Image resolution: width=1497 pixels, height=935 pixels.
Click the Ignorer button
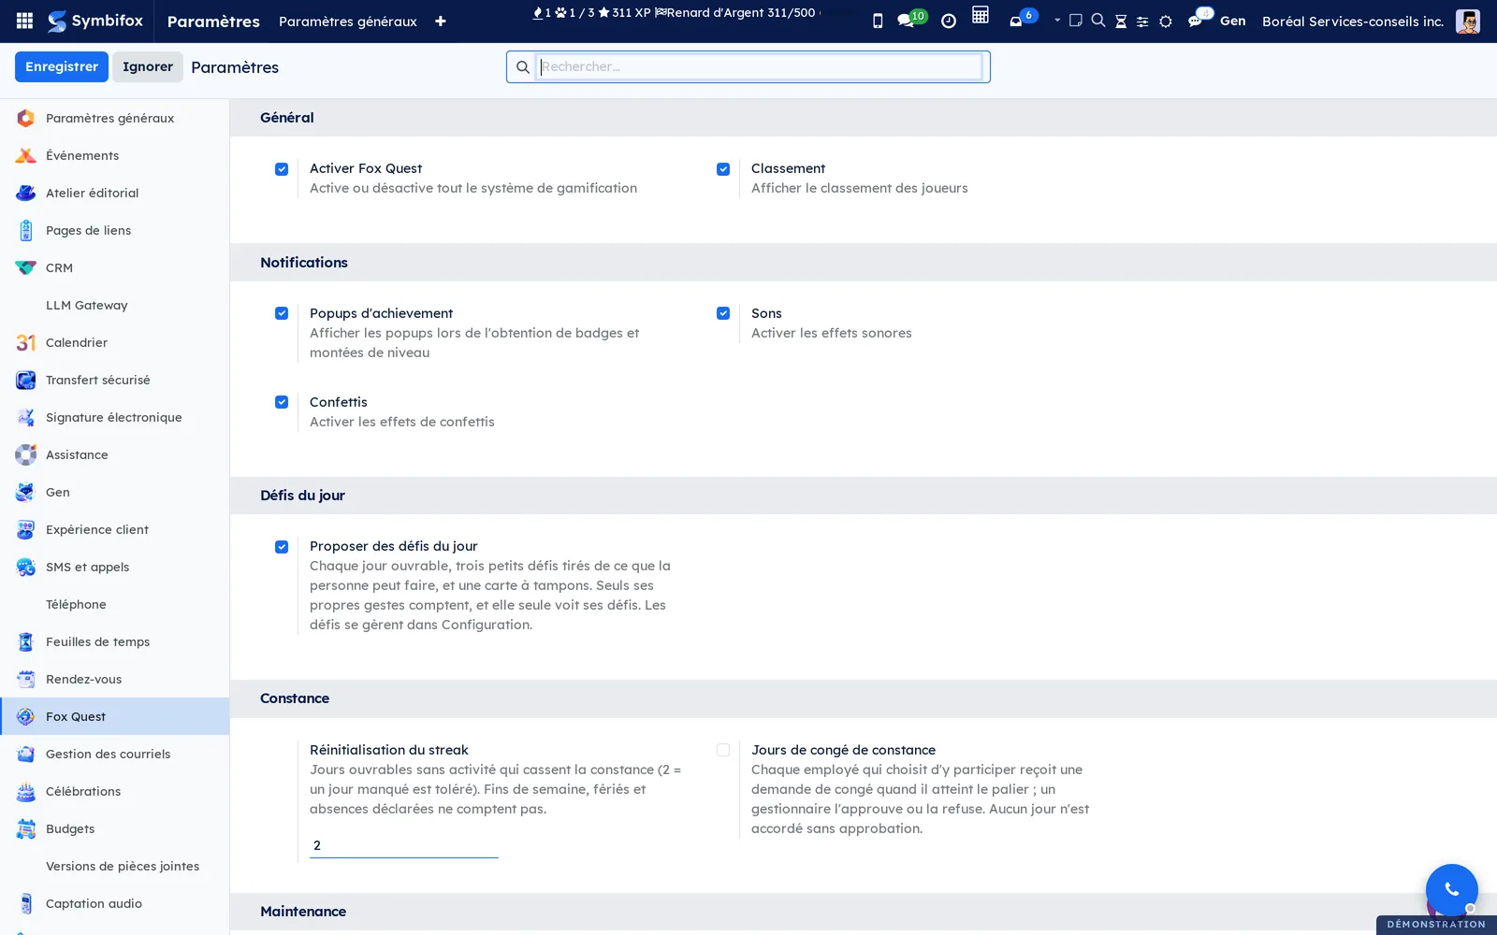(x=148, y=66)
